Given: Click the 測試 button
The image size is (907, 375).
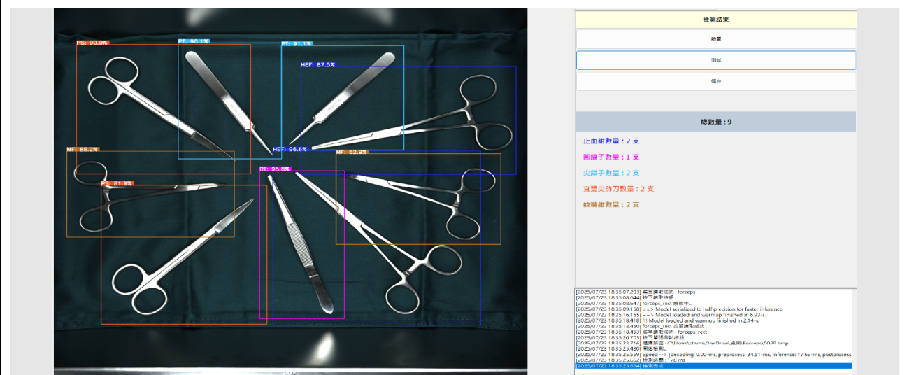Looking at the screenshot, I should [715, 60].
